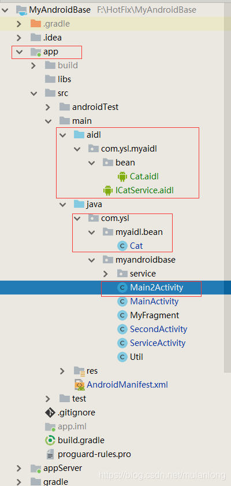Select the libs folder name
The height and width of the screenshot is (486, 231).
(x=64, y=79)
